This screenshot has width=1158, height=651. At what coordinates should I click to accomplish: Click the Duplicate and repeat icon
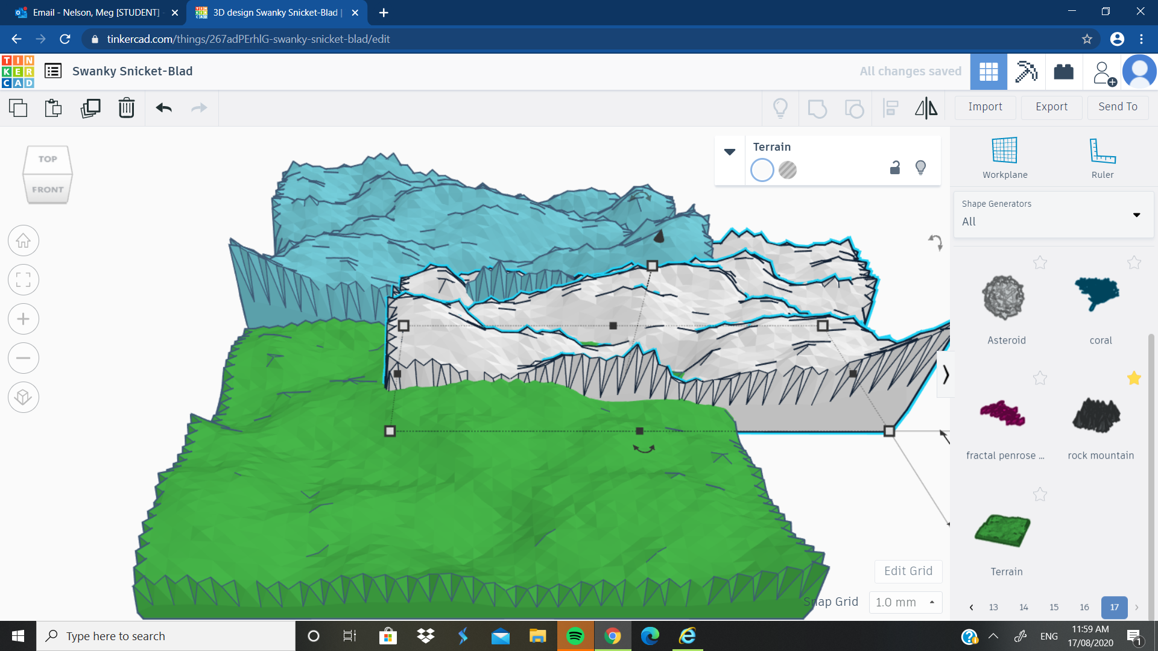pos(90,108)
